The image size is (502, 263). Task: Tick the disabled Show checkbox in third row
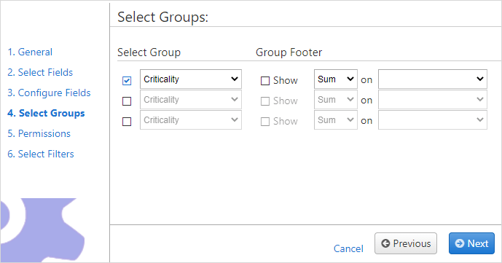[x=265, y=122]
